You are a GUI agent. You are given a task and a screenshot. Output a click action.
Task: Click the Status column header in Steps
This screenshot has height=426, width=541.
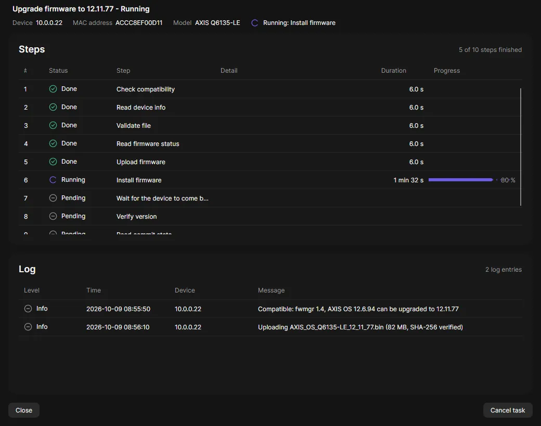pos(58,70)
